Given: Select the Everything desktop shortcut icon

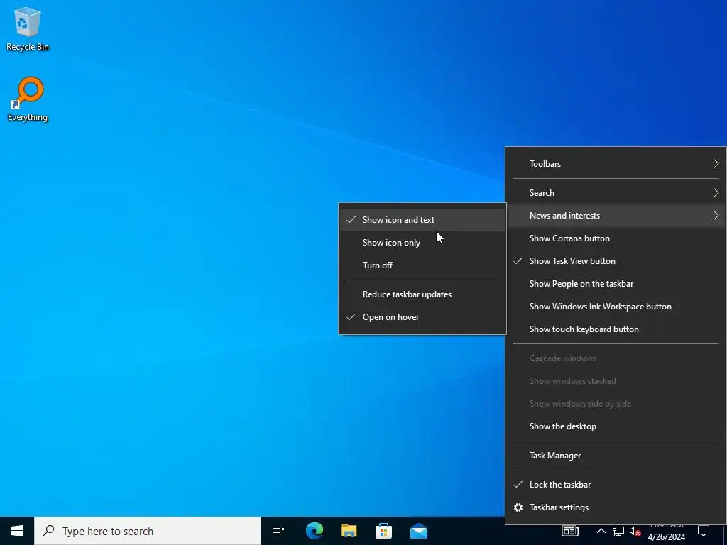Looking at the screenshot, I should click(28, 99).
